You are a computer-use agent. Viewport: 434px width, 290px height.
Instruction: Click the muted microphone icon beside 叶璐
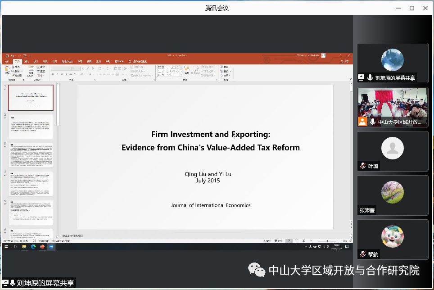[x=362, y=166]
